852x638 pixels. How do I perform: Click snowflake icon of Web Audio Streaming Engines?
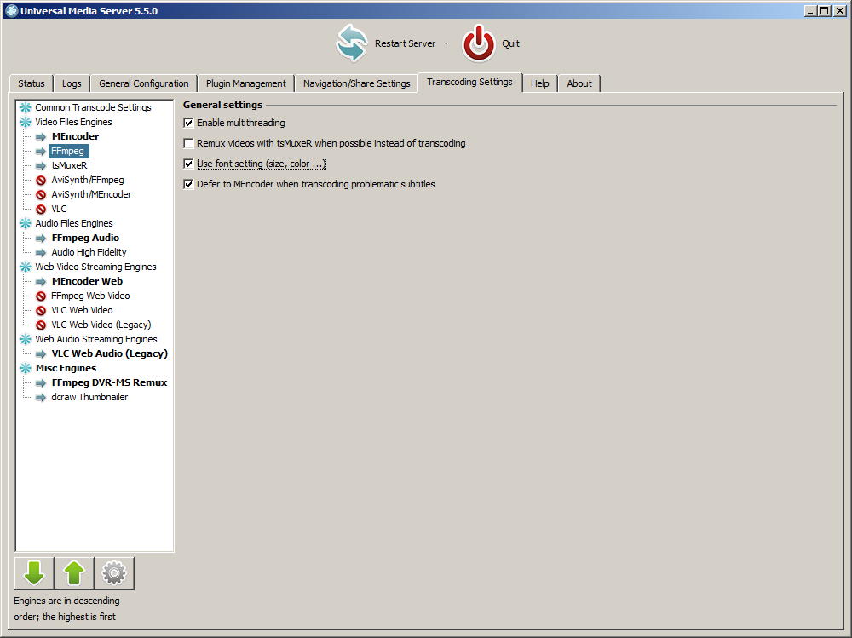tap(26, 339)
